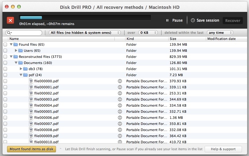Click the Found files folder icon
The width and height of the screenshot is (249, 156).
[x=16, y=44]
